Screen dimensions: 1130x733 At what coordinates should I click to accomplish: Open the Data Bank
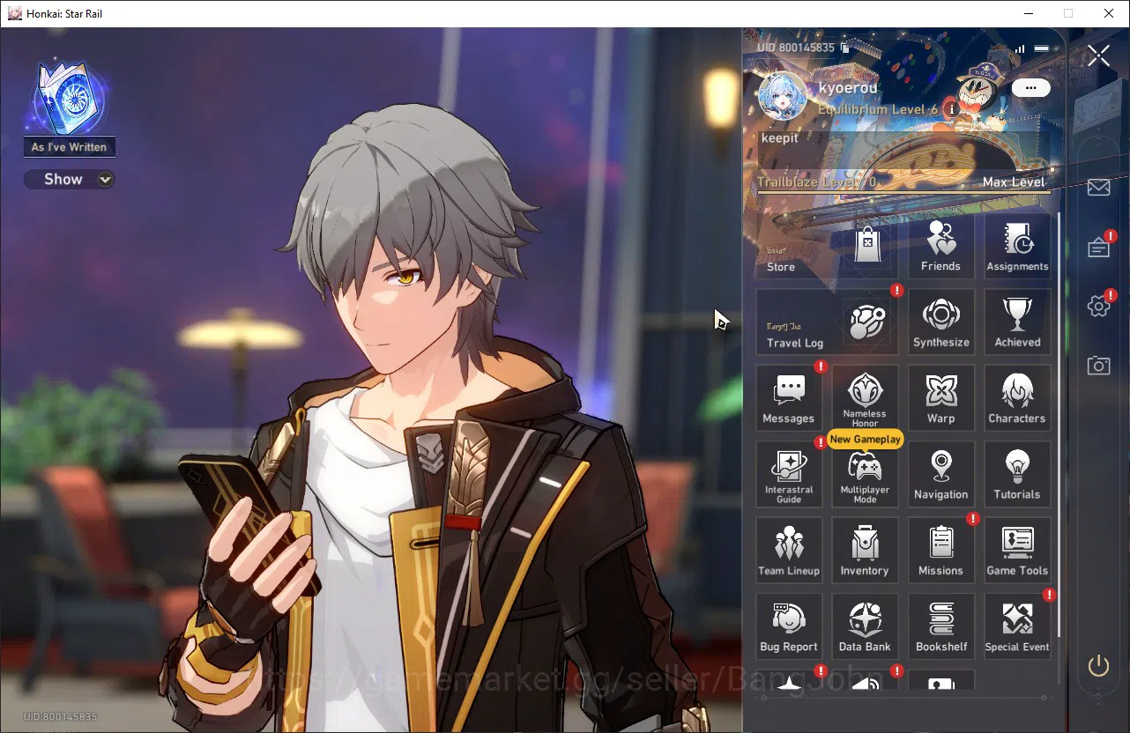[x=865, y=626]
